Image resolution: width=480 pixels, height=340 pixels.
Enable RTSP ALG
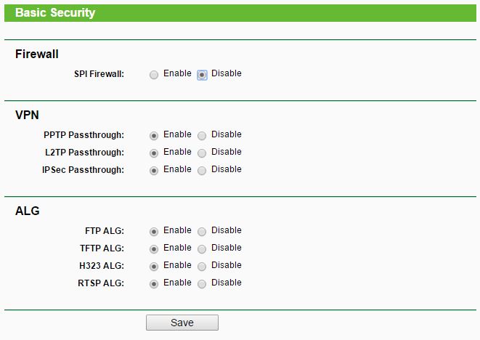click(x=154, y=284)
